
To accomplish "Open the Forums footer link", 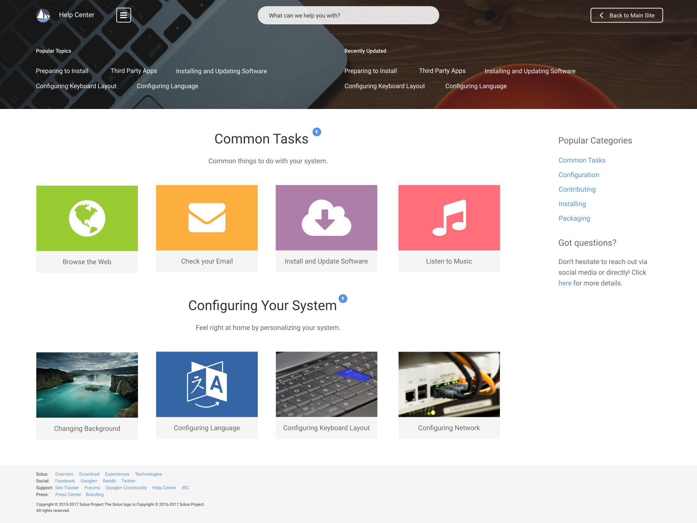I will (92, 488).
